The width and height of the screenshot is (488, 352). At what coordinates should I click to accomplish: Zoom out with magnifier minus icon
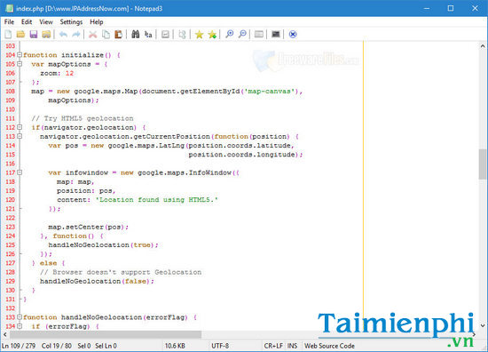click(x=242, y=35)
